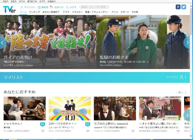Select the 報道・ドキュメンタリー tab
Screen dimensions: 193x140
tap(97, 12)
